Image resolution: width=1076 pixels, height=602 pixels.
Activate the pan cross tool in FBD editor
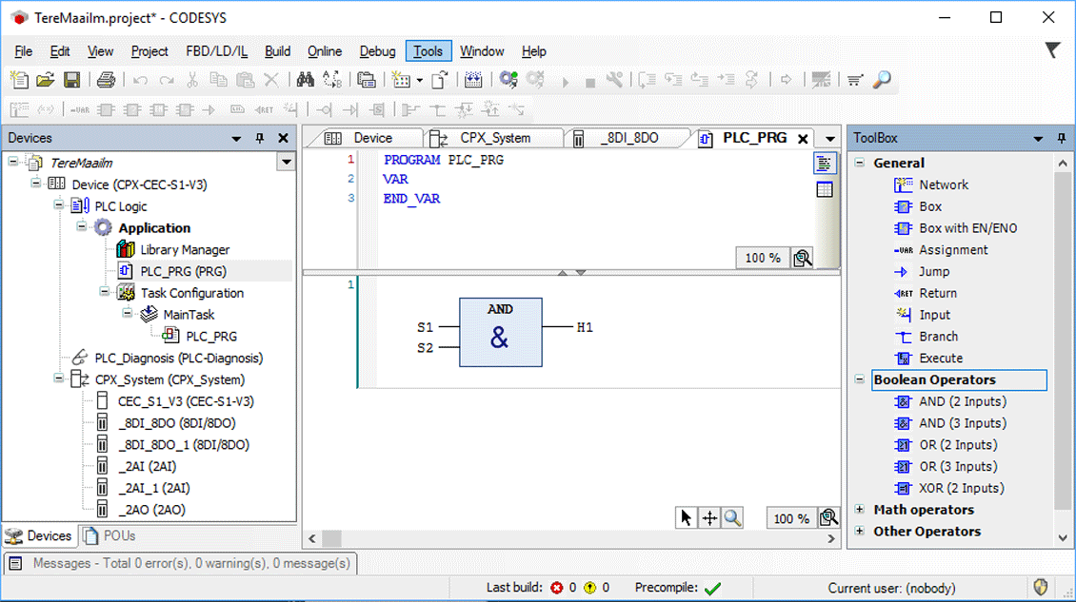point(708,517)
